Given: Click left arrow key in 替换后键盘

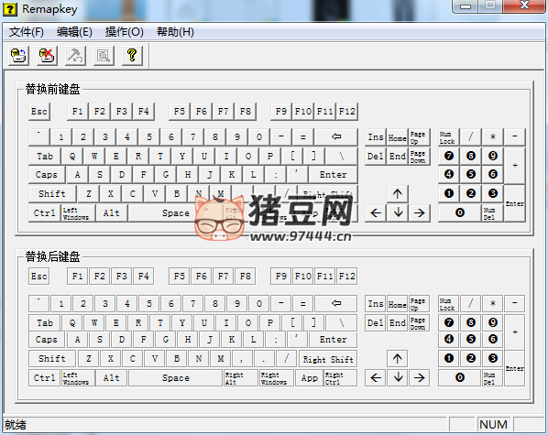Looking at the screenshot, I should (x=376, y=378).
